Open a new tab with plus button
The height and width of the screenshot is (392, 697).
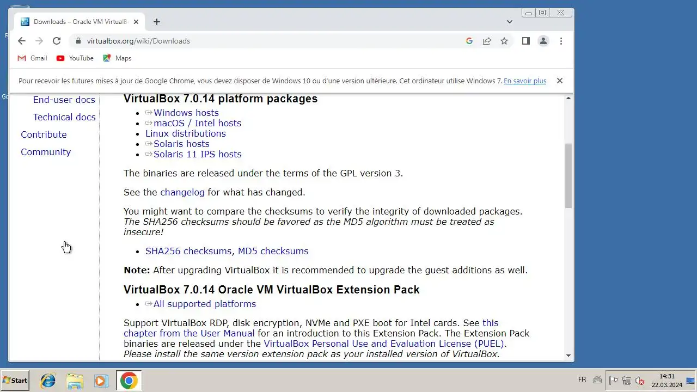click(157, 22)
